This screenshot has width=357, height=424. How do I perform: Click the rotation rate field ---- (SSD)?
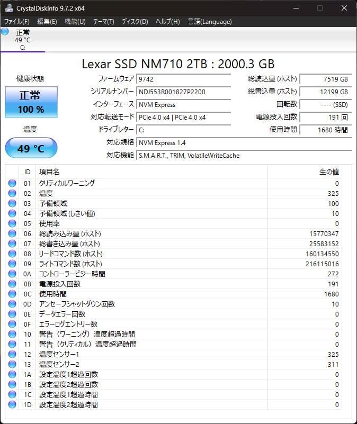(326, 104)
